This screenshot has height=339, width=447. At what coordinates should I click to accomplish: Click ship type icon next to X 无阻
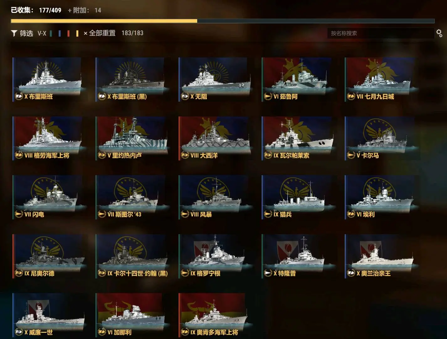coord(185,96)
